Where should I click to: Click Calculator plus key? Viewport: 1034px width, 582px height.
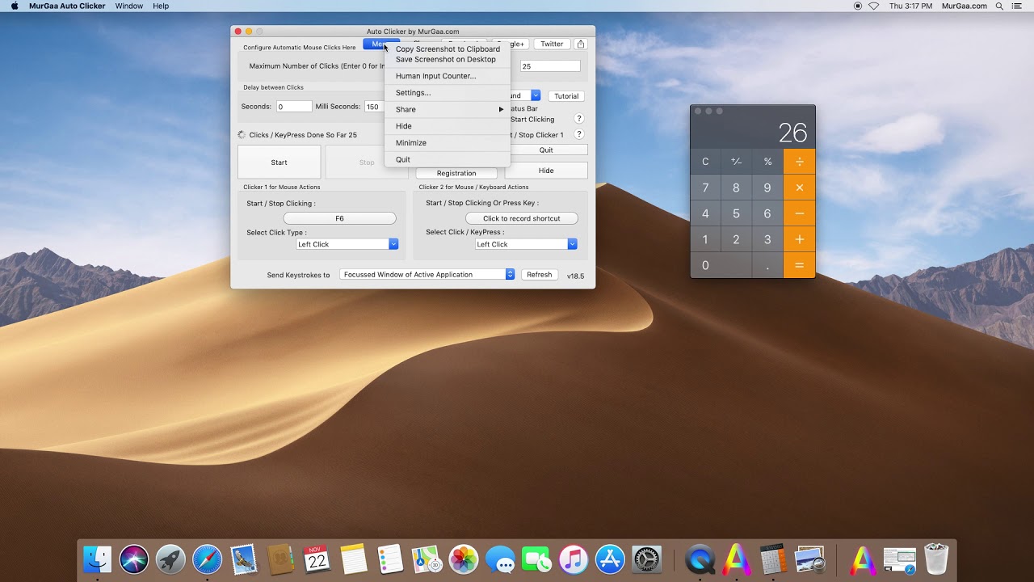click(x=800, y=239)
